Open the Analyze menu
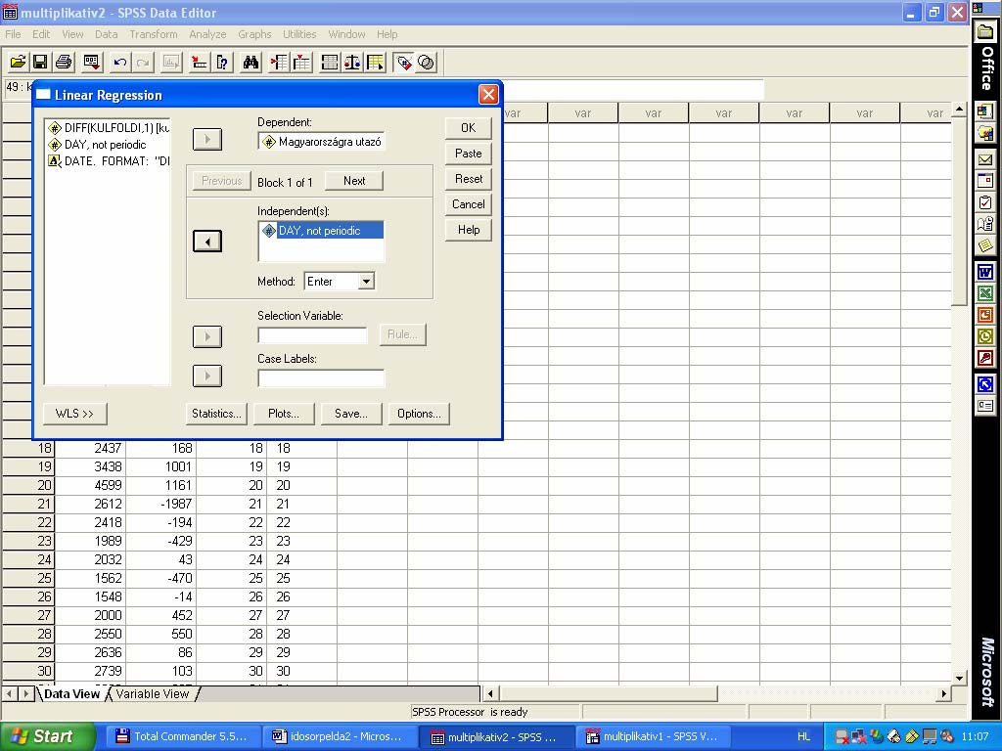Viewport: 1002px width, 751px height. tap(207, 34)
